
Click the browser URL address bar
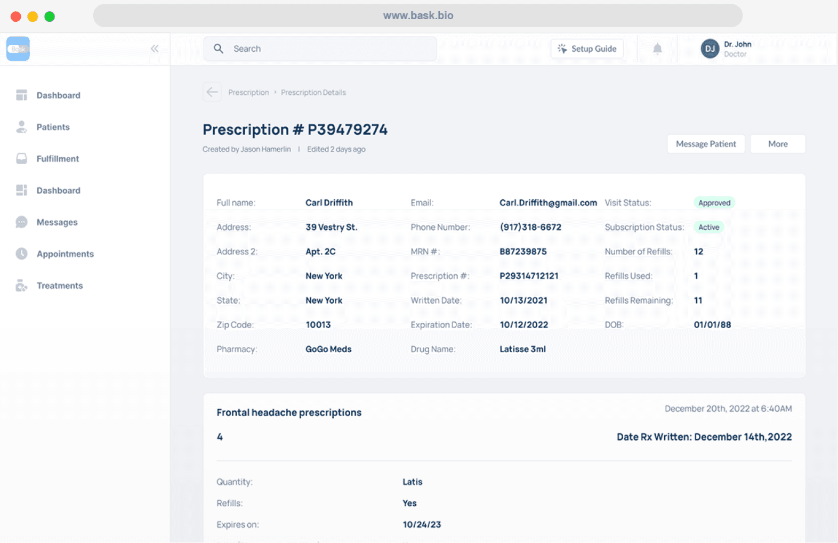click(418, 16)
